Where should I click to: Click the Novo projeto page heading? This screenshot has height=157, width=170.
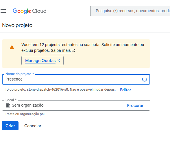[x=17, y=25]
